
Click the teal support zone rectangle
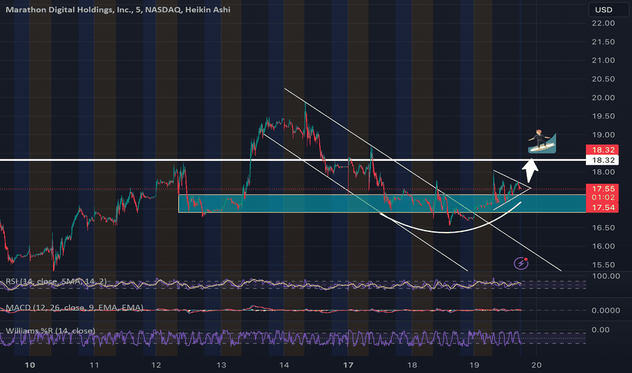(x=382, y=203)
